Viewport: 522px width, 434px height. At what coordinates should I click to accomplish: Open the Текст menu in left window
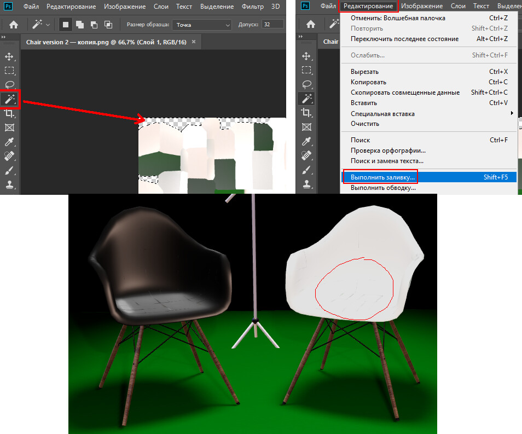click(184, 7)
